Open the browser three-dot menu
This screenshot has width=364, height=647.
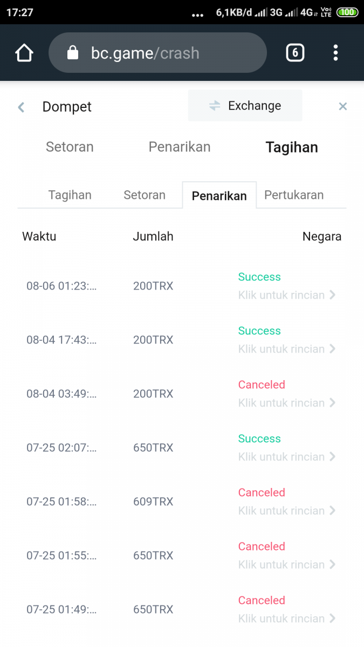tap(335, 53)
